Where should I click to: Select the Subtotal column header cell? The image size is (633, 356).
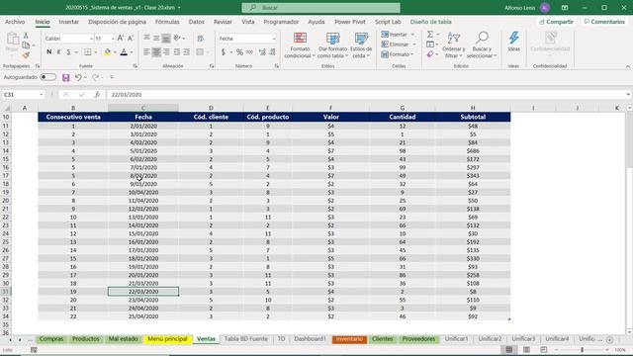[x=473, y=117]
